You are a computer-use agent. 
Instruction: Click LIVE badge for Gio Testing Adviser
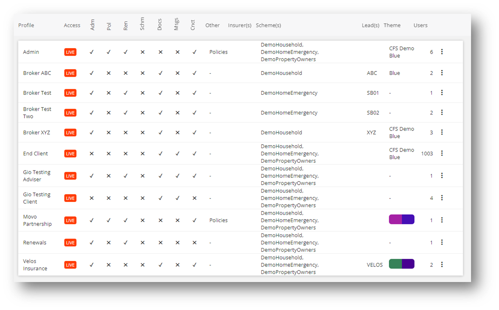(70, 176)
